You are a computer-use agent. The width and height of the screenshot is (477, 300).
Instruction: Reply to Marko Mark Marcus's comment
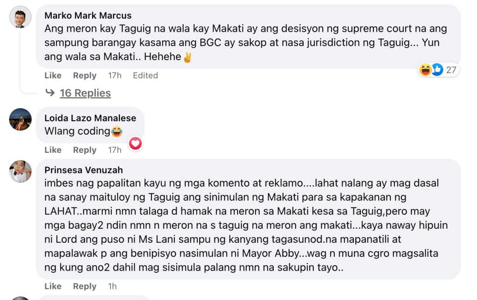click(84, 75)
